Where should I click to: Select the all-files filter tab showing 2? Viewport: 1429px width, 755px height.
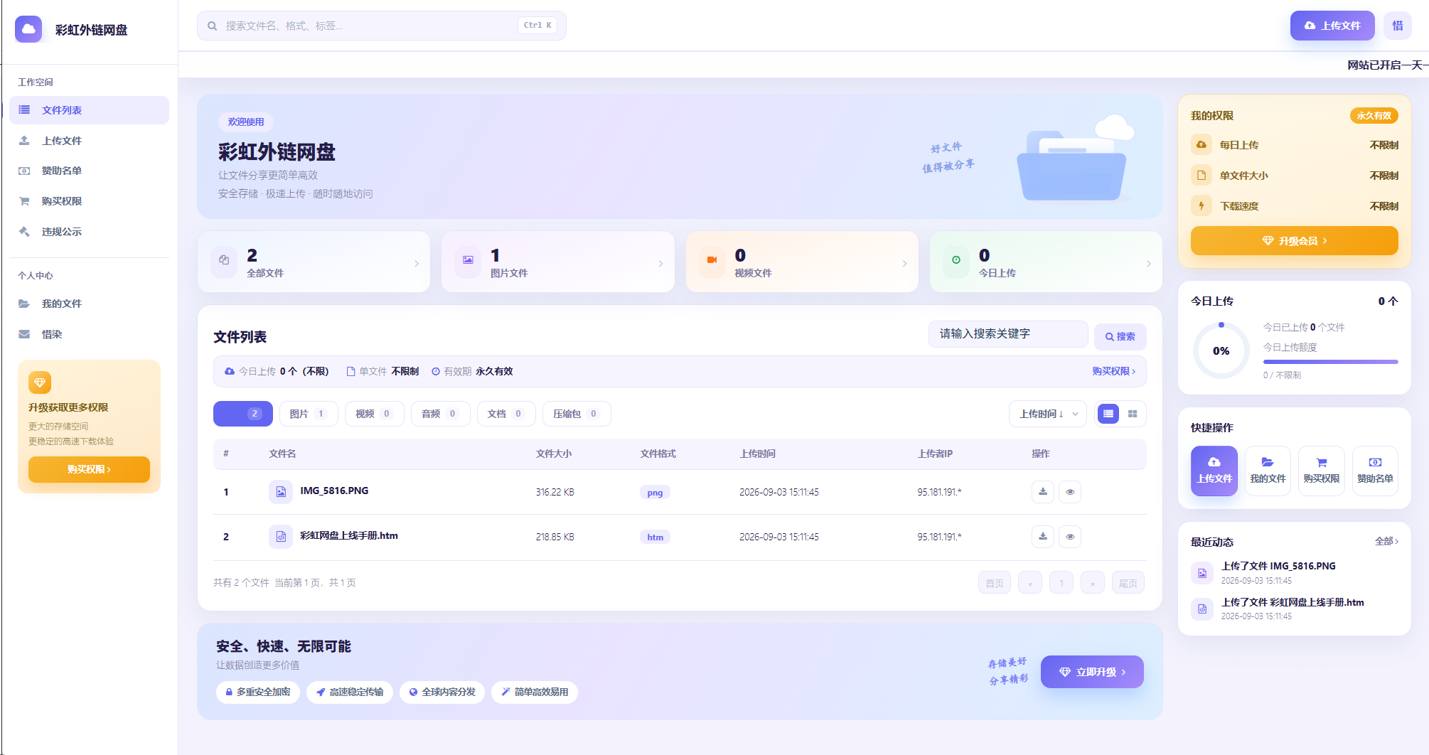[x=242, y=414]
